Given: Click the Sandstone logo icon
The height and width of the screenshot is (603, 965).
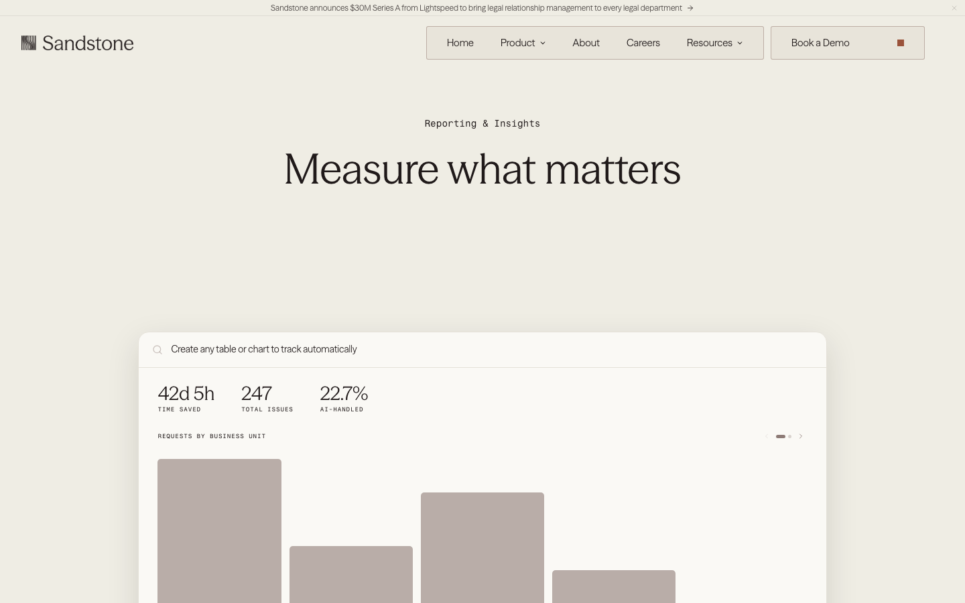Looking at the screenshot, I should click(28, 43).
